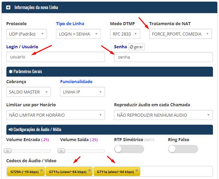Open the Modo DTMF dropdown
This screenshot has height=179, width=219.
pos(125,34)
